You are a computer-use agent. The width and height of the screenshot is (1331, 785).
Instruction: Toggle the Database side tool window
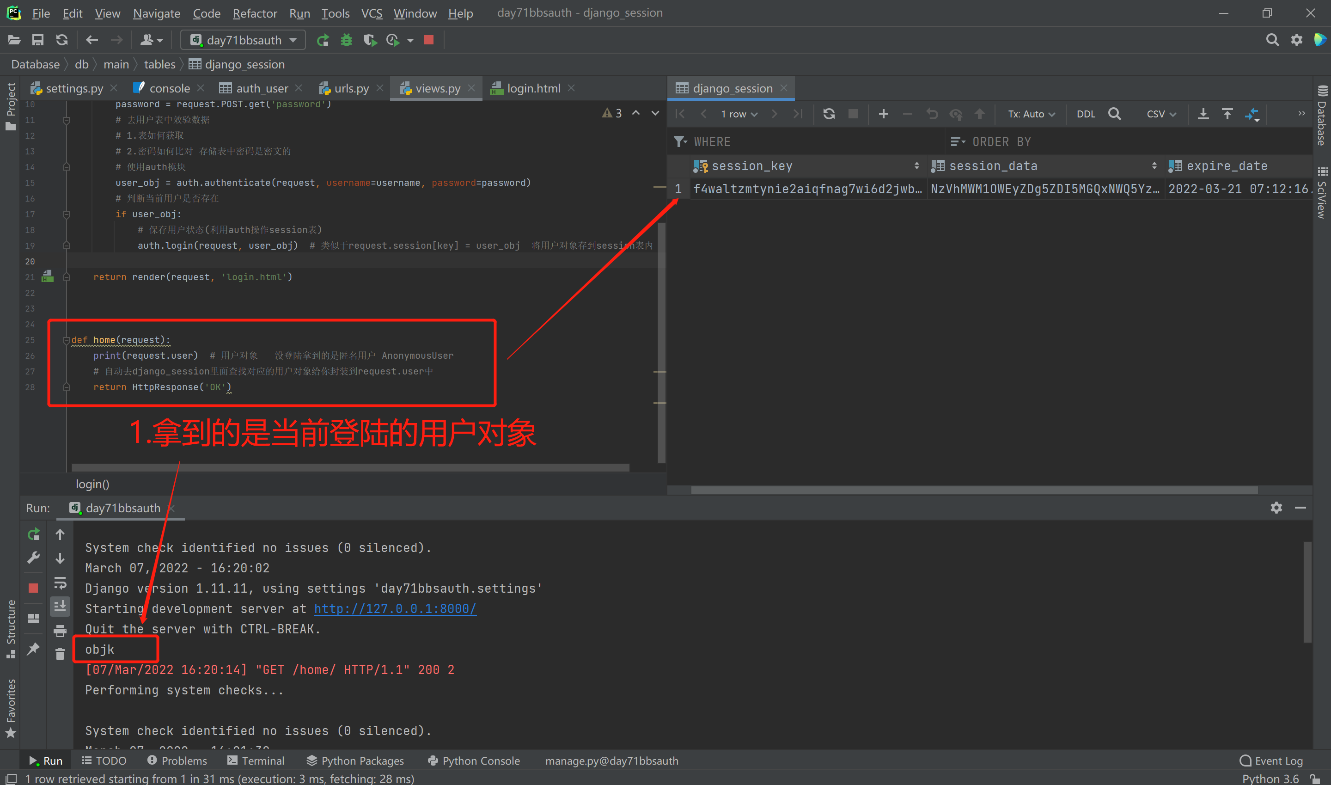pyautogui.click(x=1321, y=115)
